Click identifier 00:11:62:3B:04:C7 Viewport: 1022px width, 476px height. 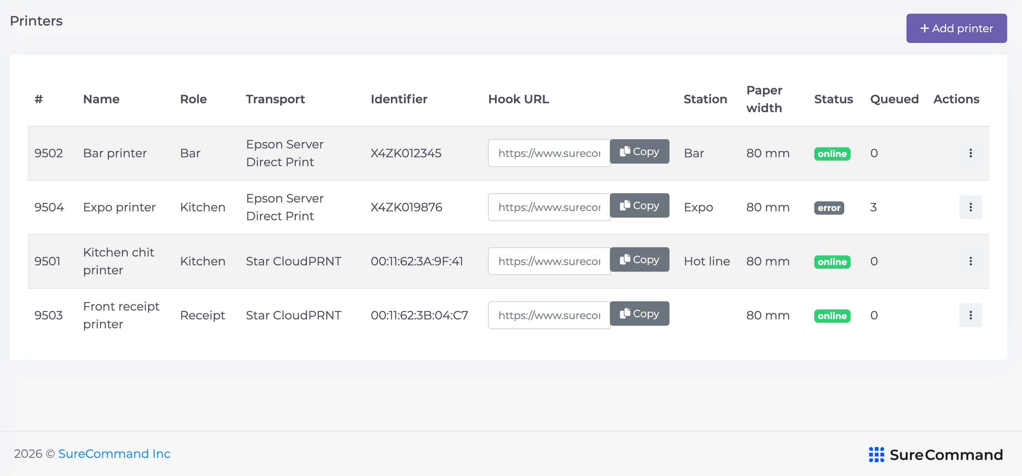[x=419, y=315]
